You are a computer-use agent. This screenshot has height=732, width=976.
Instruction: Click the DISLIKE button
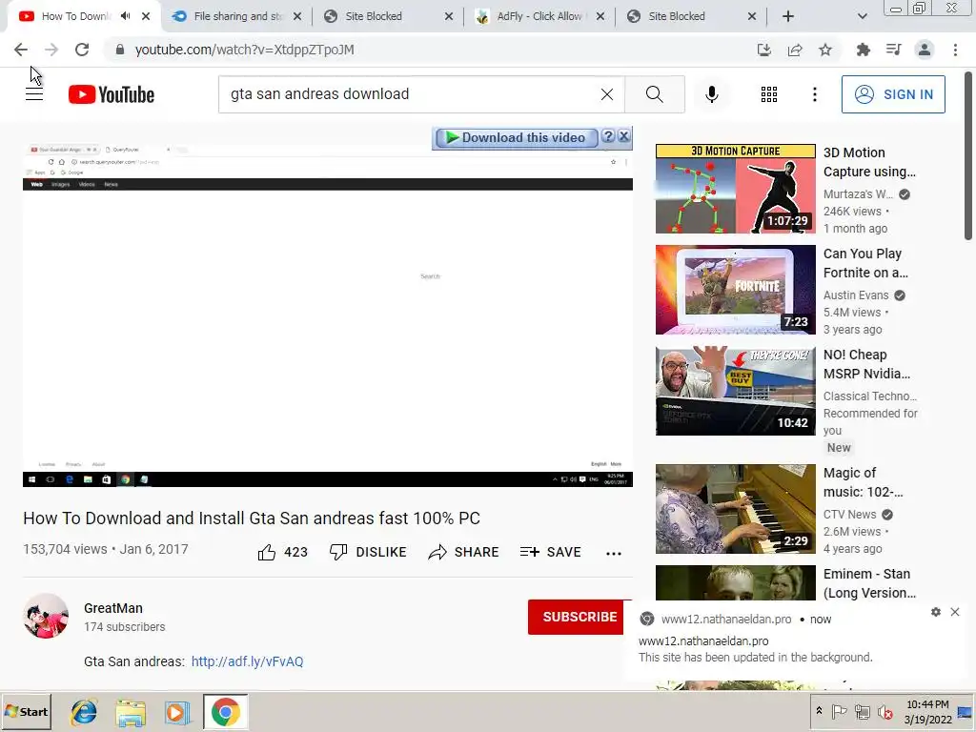coord(368,552)
